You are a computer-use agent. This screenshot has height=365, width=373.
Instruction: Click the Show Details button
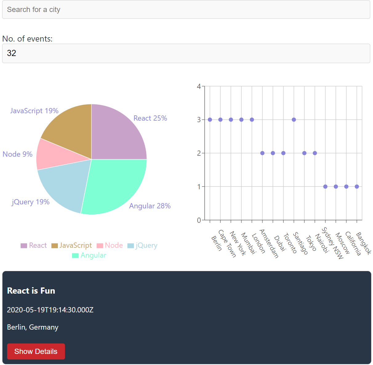pyautogui.click(x=36, y=351)
